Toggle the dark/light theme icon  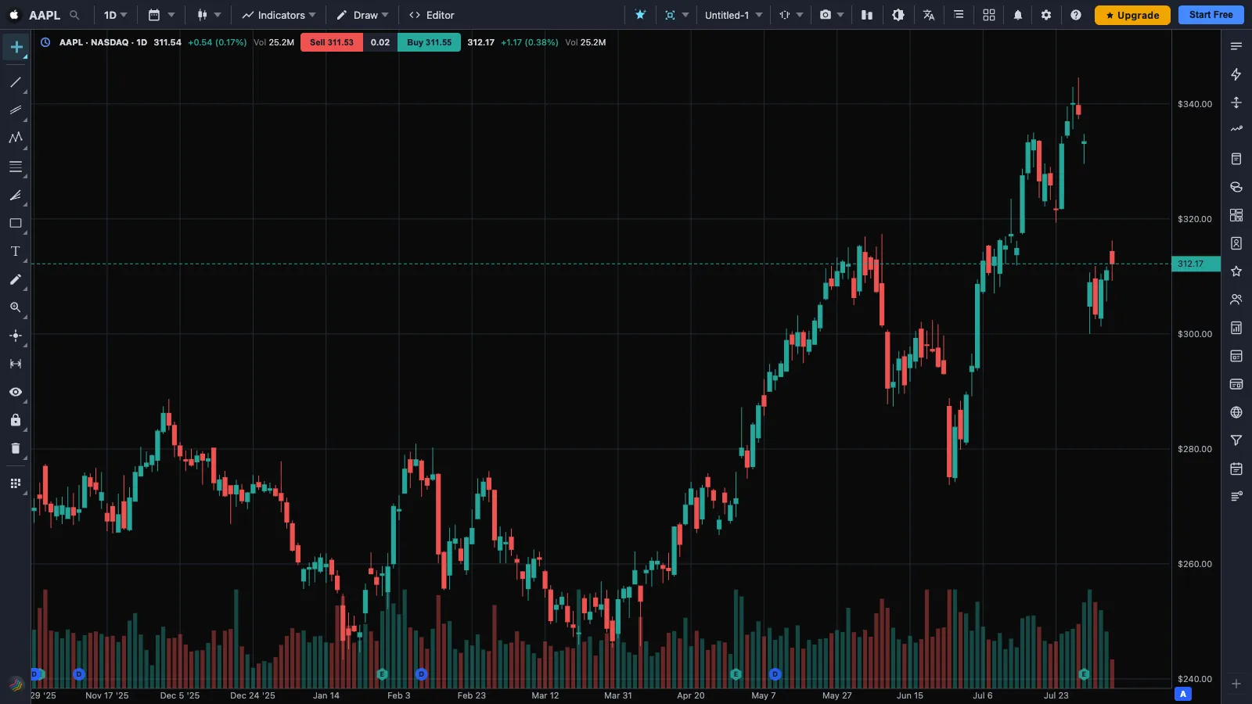tap(898, 15)
